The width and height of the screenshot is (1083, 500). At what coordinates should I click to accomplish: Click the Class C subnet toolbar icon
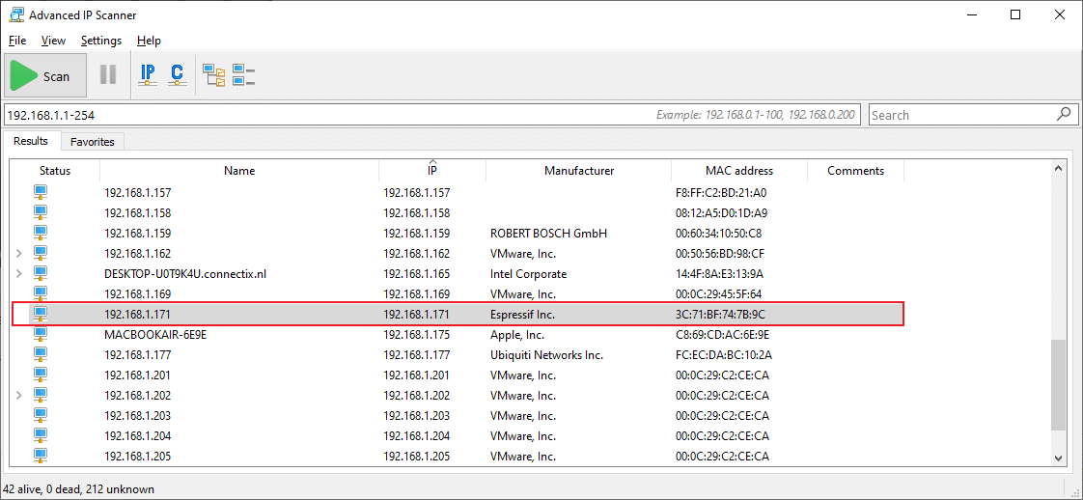(x=178, y=74)
